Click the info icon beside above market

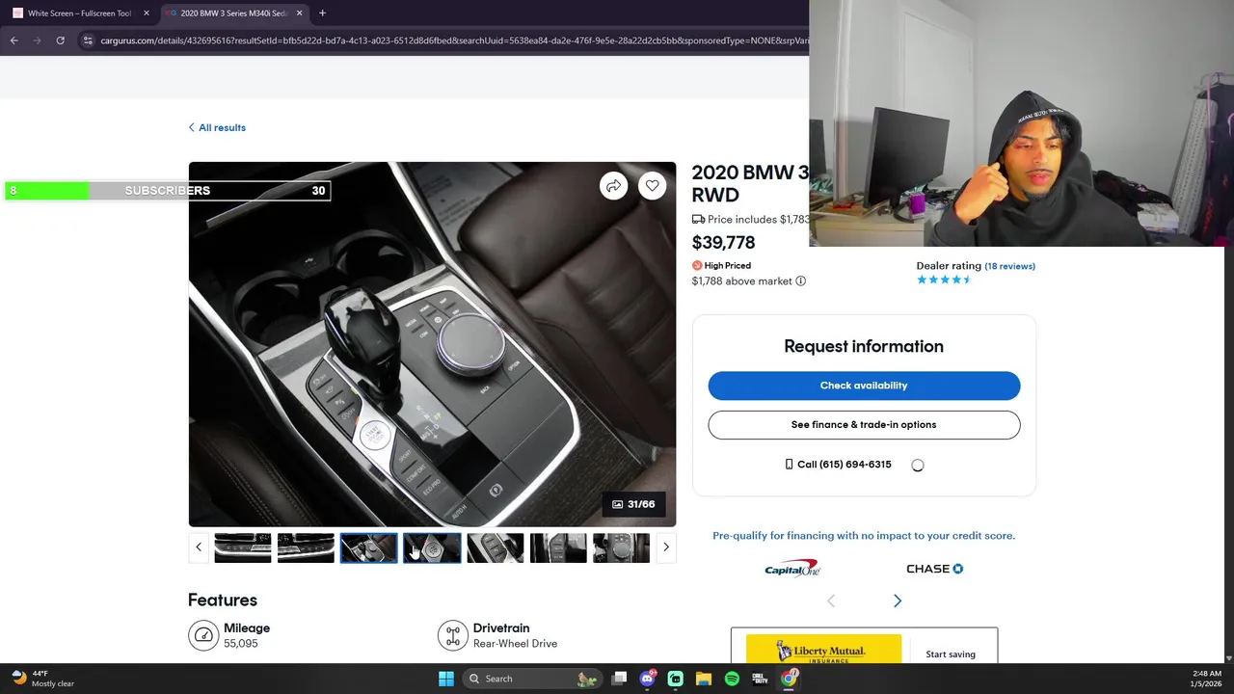click(x=800, y=281)
